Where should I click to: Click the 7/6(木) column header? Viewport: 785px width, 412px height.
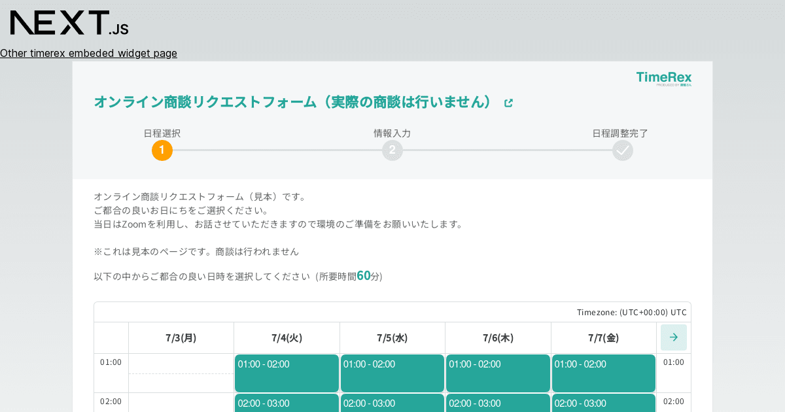coord(498,337)
